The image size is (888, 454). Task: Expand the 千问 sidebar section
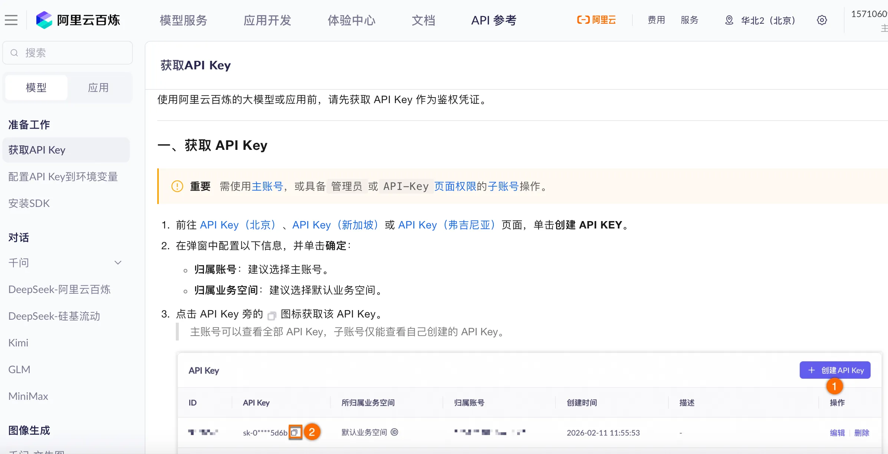pyautogui.click(x=118, y=263)
